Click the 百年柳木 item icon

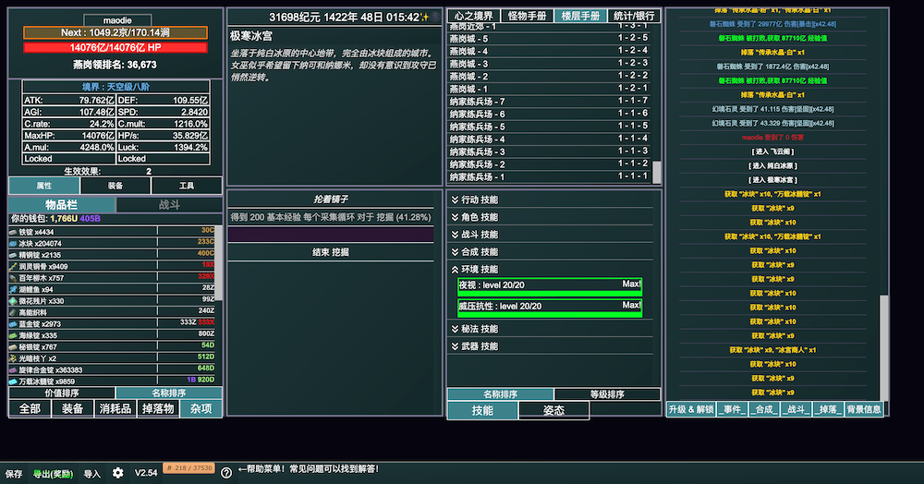click(x=14, y=277)
